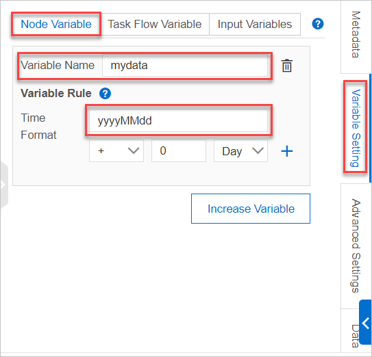Click the Increase Variable button
This screenshot has height=357, width=372.
click(251, 209)
